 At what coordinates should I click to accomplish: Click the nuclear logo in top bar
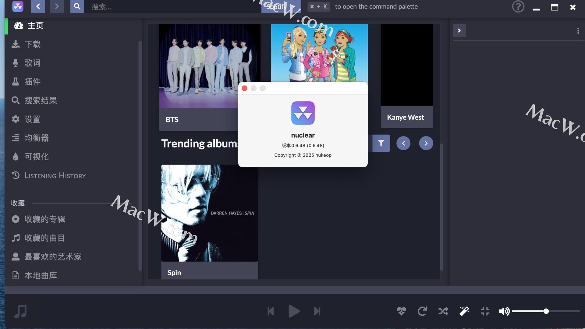18,6
